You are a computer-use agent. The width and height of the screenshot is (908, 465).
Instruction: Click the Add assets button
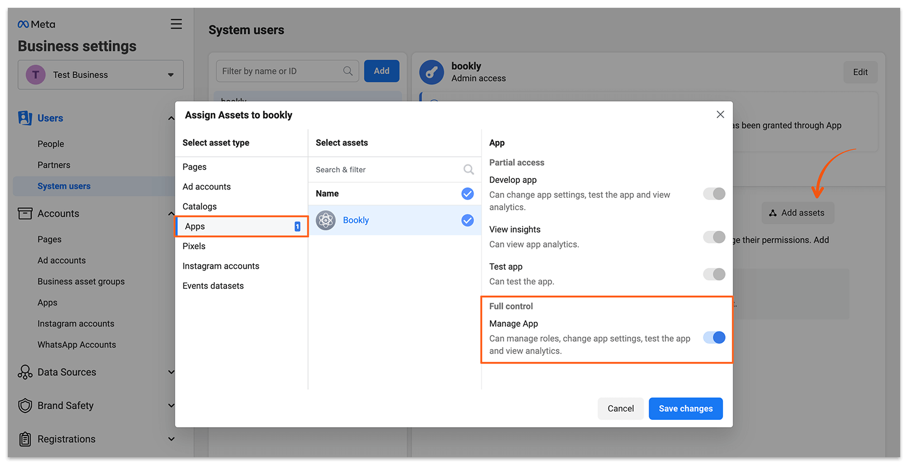click(x=798, y=213)
